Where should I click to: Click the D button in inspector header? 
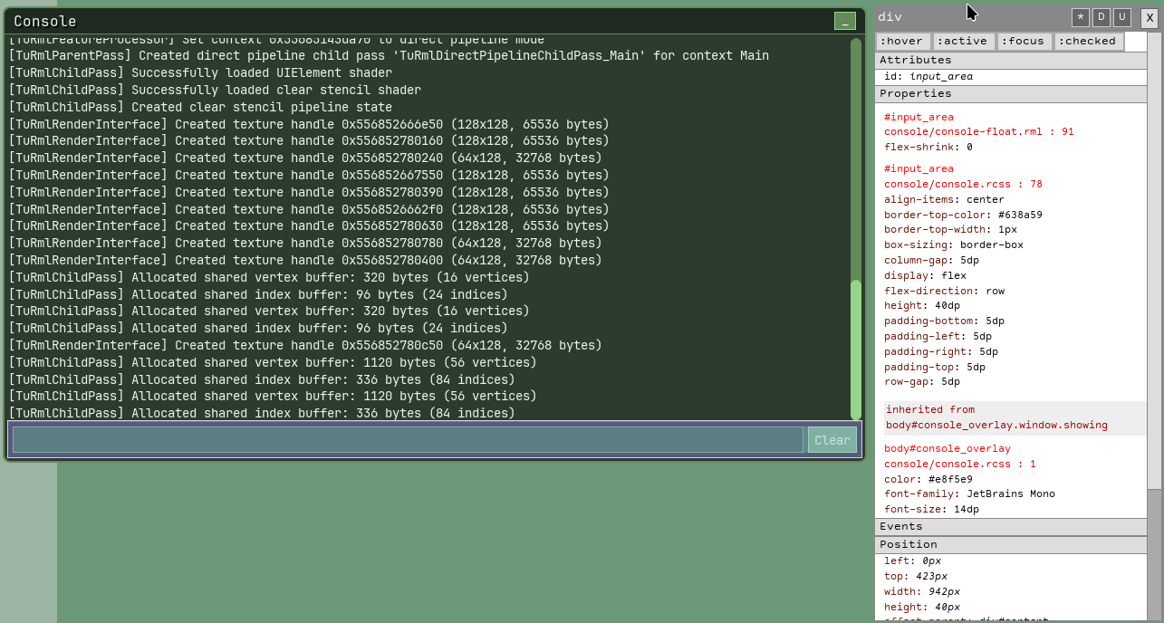click(x=1101, y=17)
